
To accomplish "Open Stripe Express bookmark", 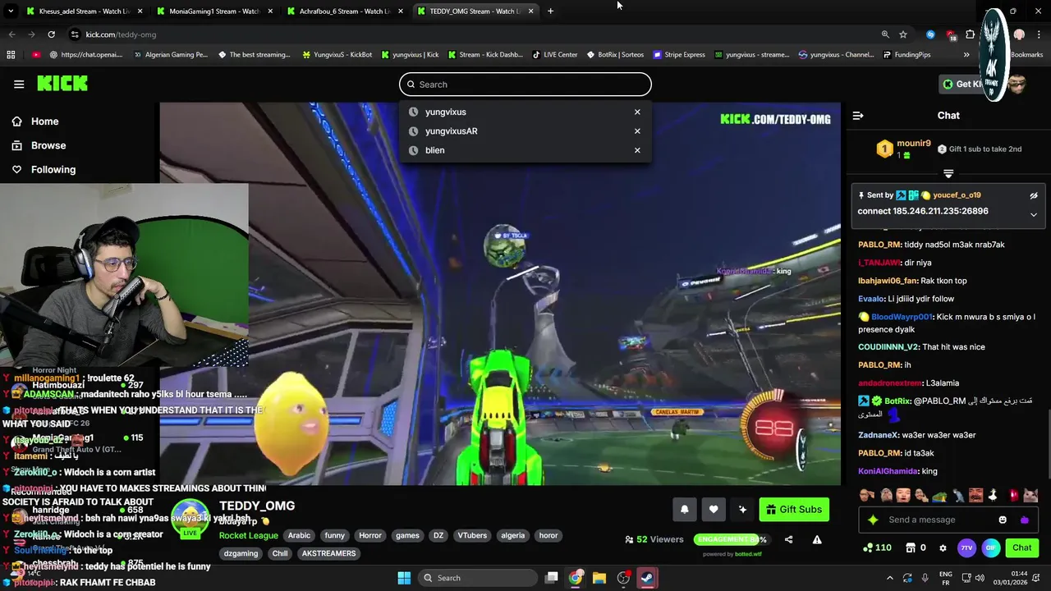I will pyautogui.click(x=679, y=55).
